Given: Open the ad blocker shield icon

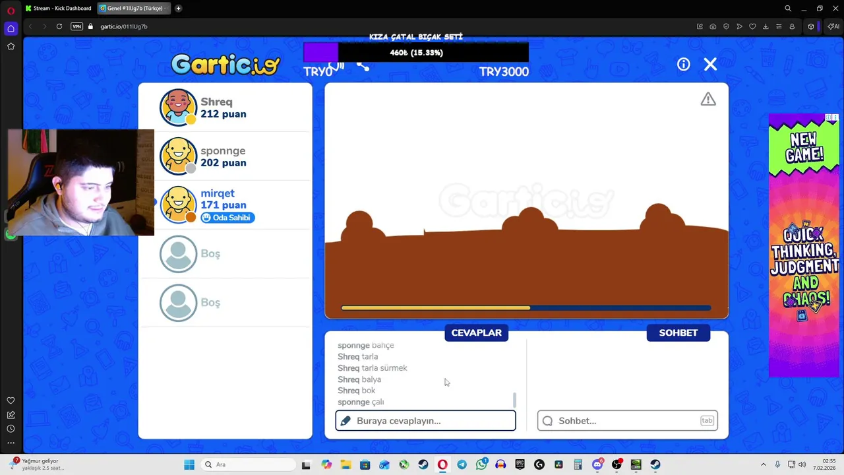Looking at the screenshot, I should [x=726, y=26].
